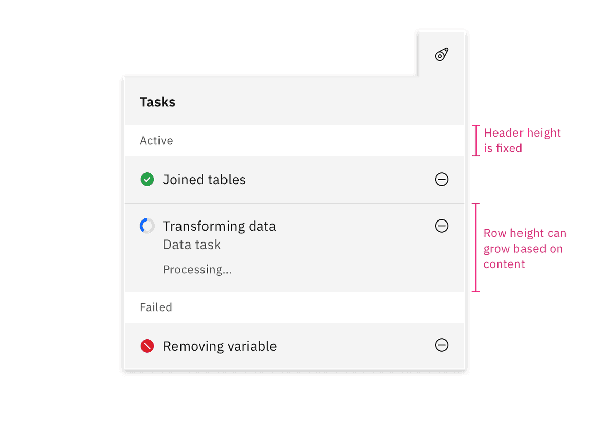This screenshot has height=442, width=589.
Task: Select the Tasks panel header
Action: 157,102
